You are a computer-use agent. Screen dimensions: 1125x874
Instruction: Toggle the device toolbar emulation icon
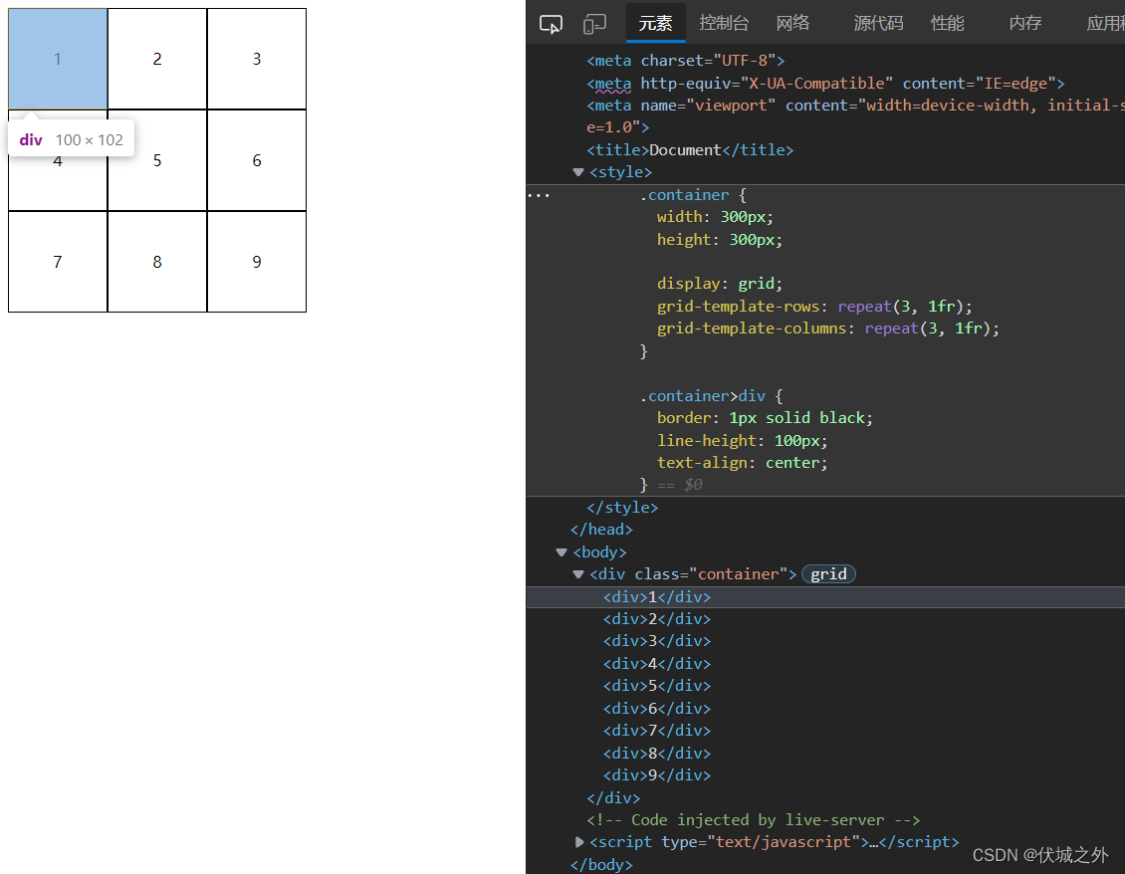(594, 25)
